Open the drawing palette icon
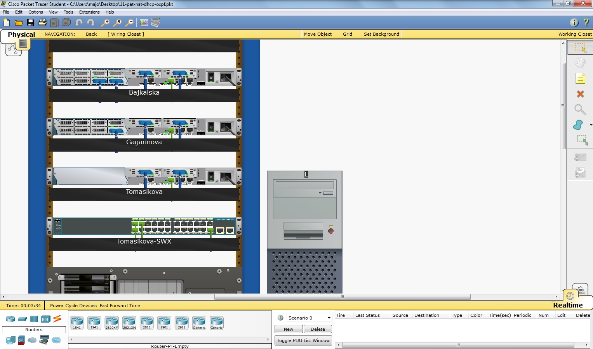Viewport: 593px width, 349px height. (144, 22)
